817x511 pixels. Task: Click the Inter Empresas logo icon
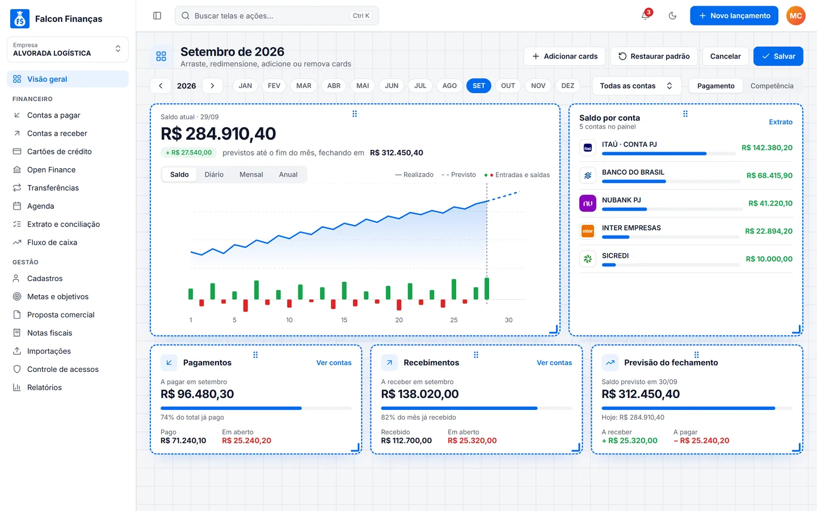click(588, 231)
